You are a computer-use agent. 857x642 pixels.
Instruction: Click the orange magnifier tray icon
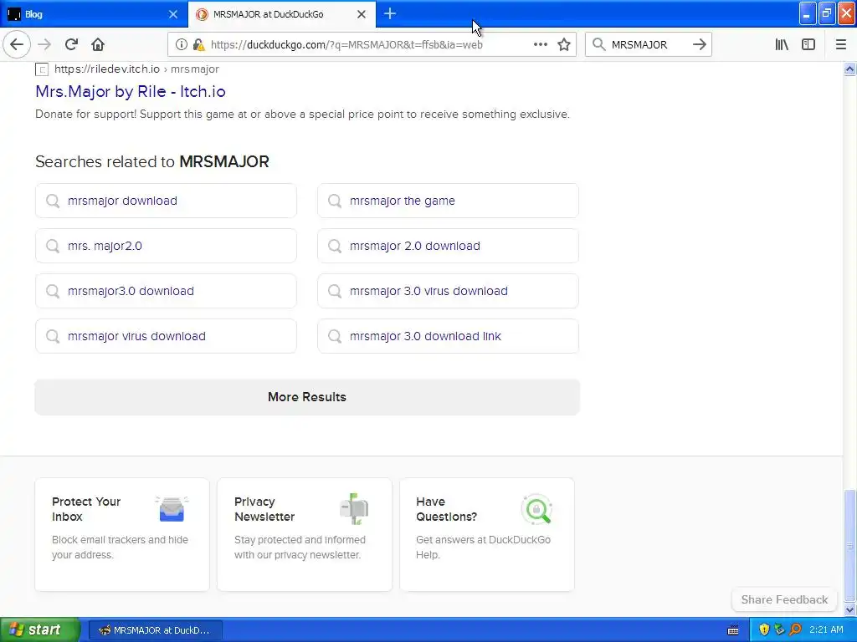(795, 630)
